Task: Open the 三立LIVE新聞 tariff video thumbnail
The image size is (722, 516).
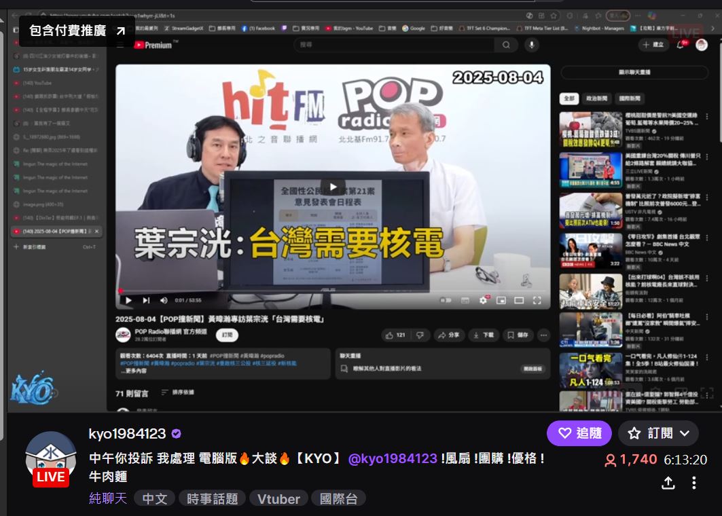Action: pos(591,170)
